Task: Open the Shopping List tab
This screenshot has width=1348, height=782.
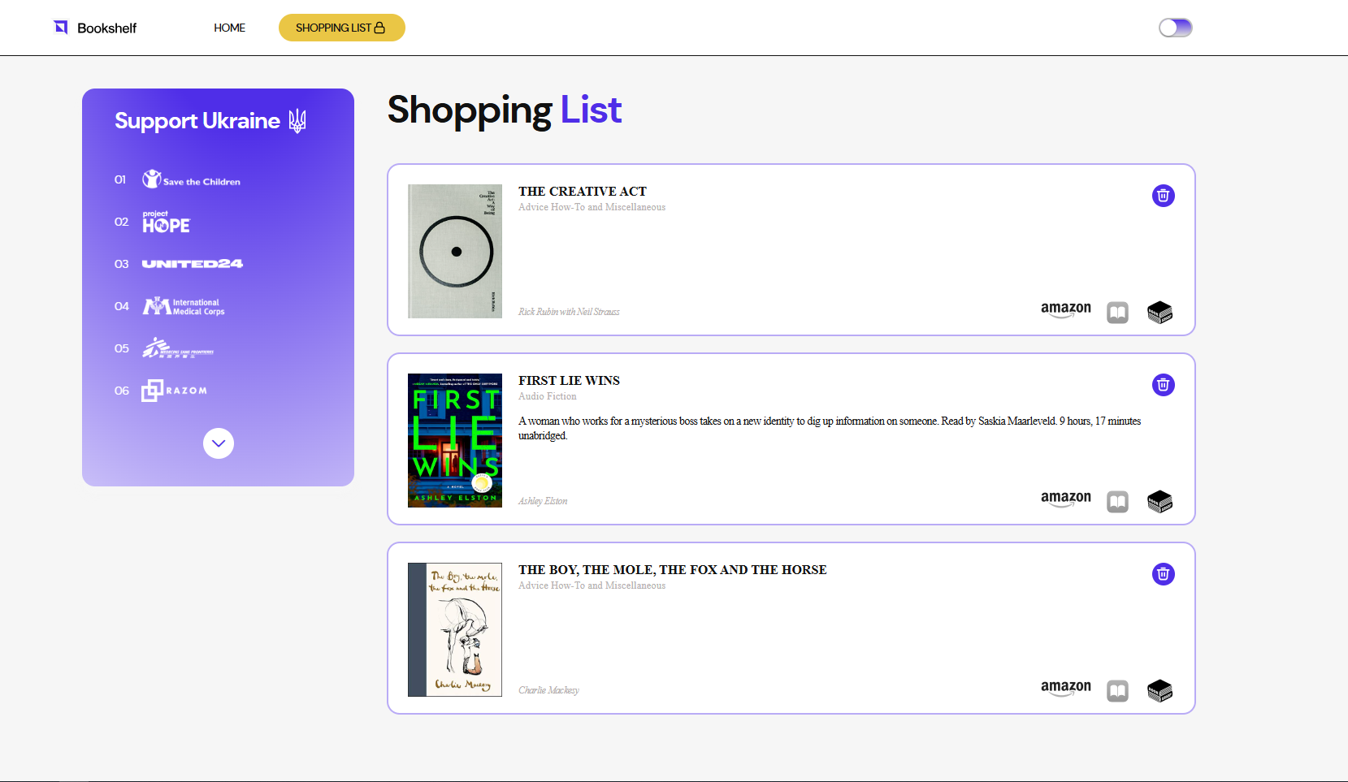Action: (x=341, y=28)
